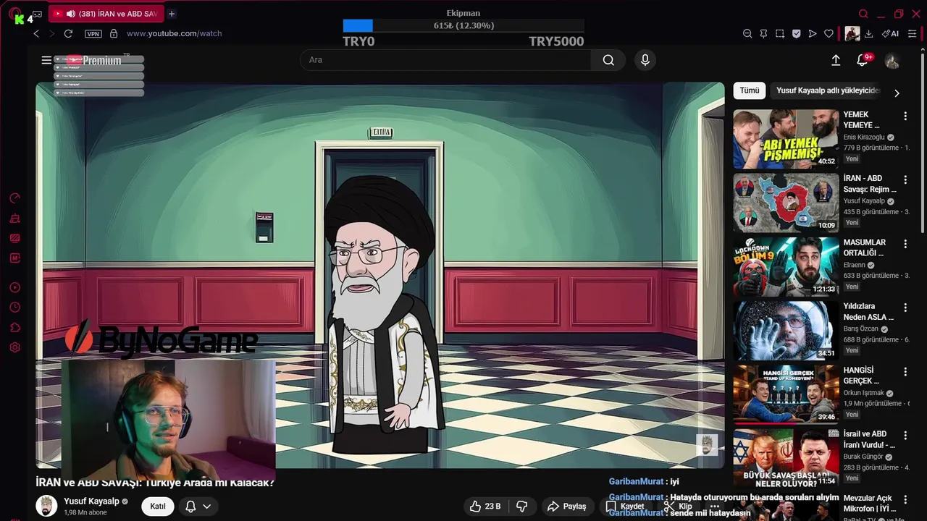Open the browser tab search magnifier
The width and height of the screenshot is (927, 521).
[863, 14]
